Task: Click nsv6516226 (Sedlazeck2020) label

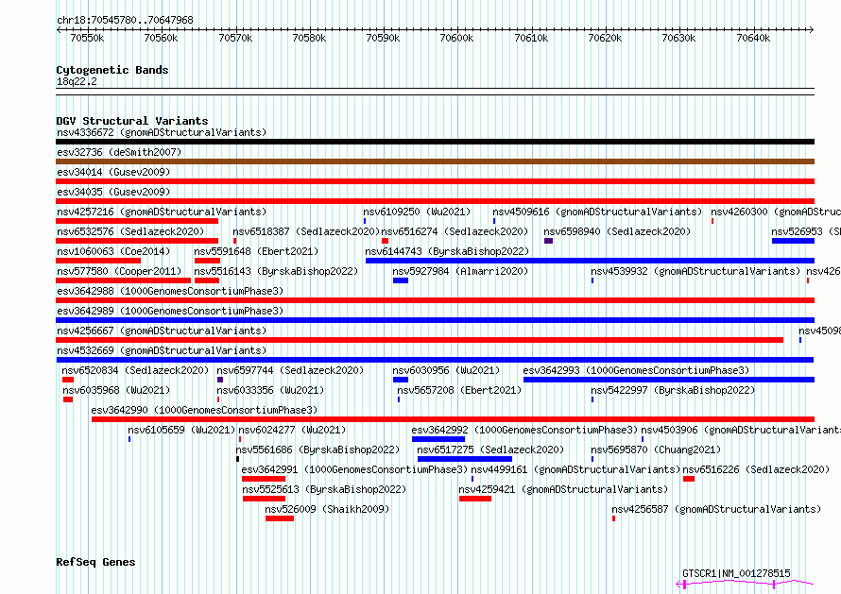Action: click(x=756, y=469)
